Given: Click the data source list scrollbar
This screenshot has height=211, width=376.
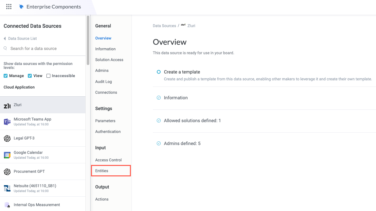Looking at the screenshot, I should click(88, 41).
